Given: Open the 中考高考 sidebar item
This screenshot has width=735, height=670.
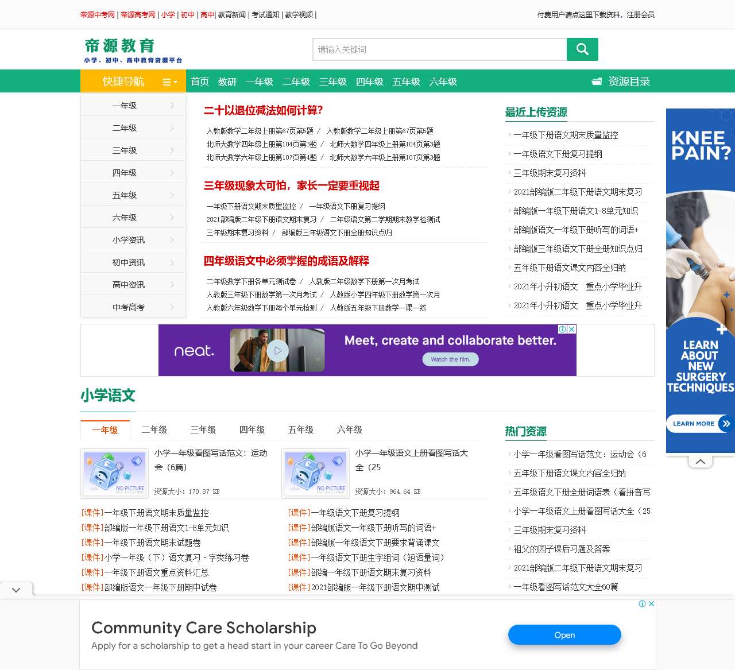Looking at the screenshot, I should (133, 307).
